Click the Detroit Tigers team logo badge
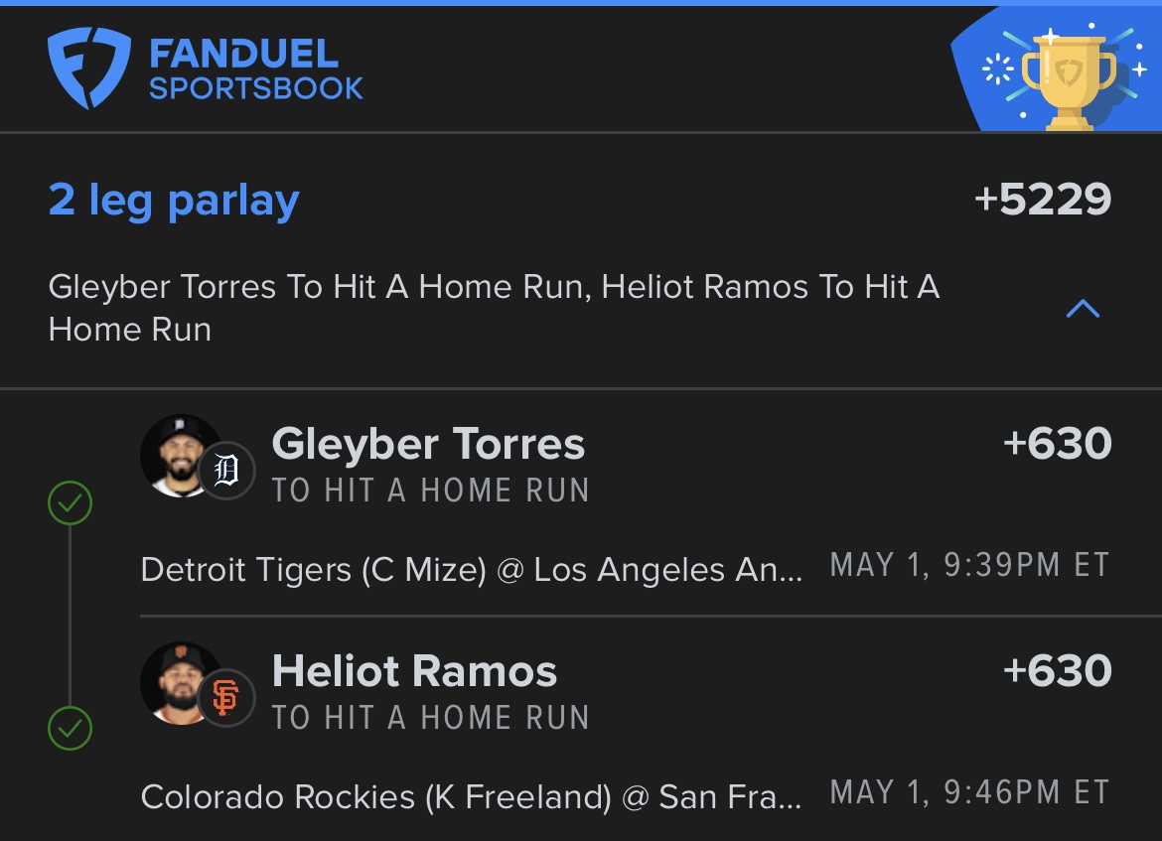Screen dimensions: 1162x841 click(226, 470)
